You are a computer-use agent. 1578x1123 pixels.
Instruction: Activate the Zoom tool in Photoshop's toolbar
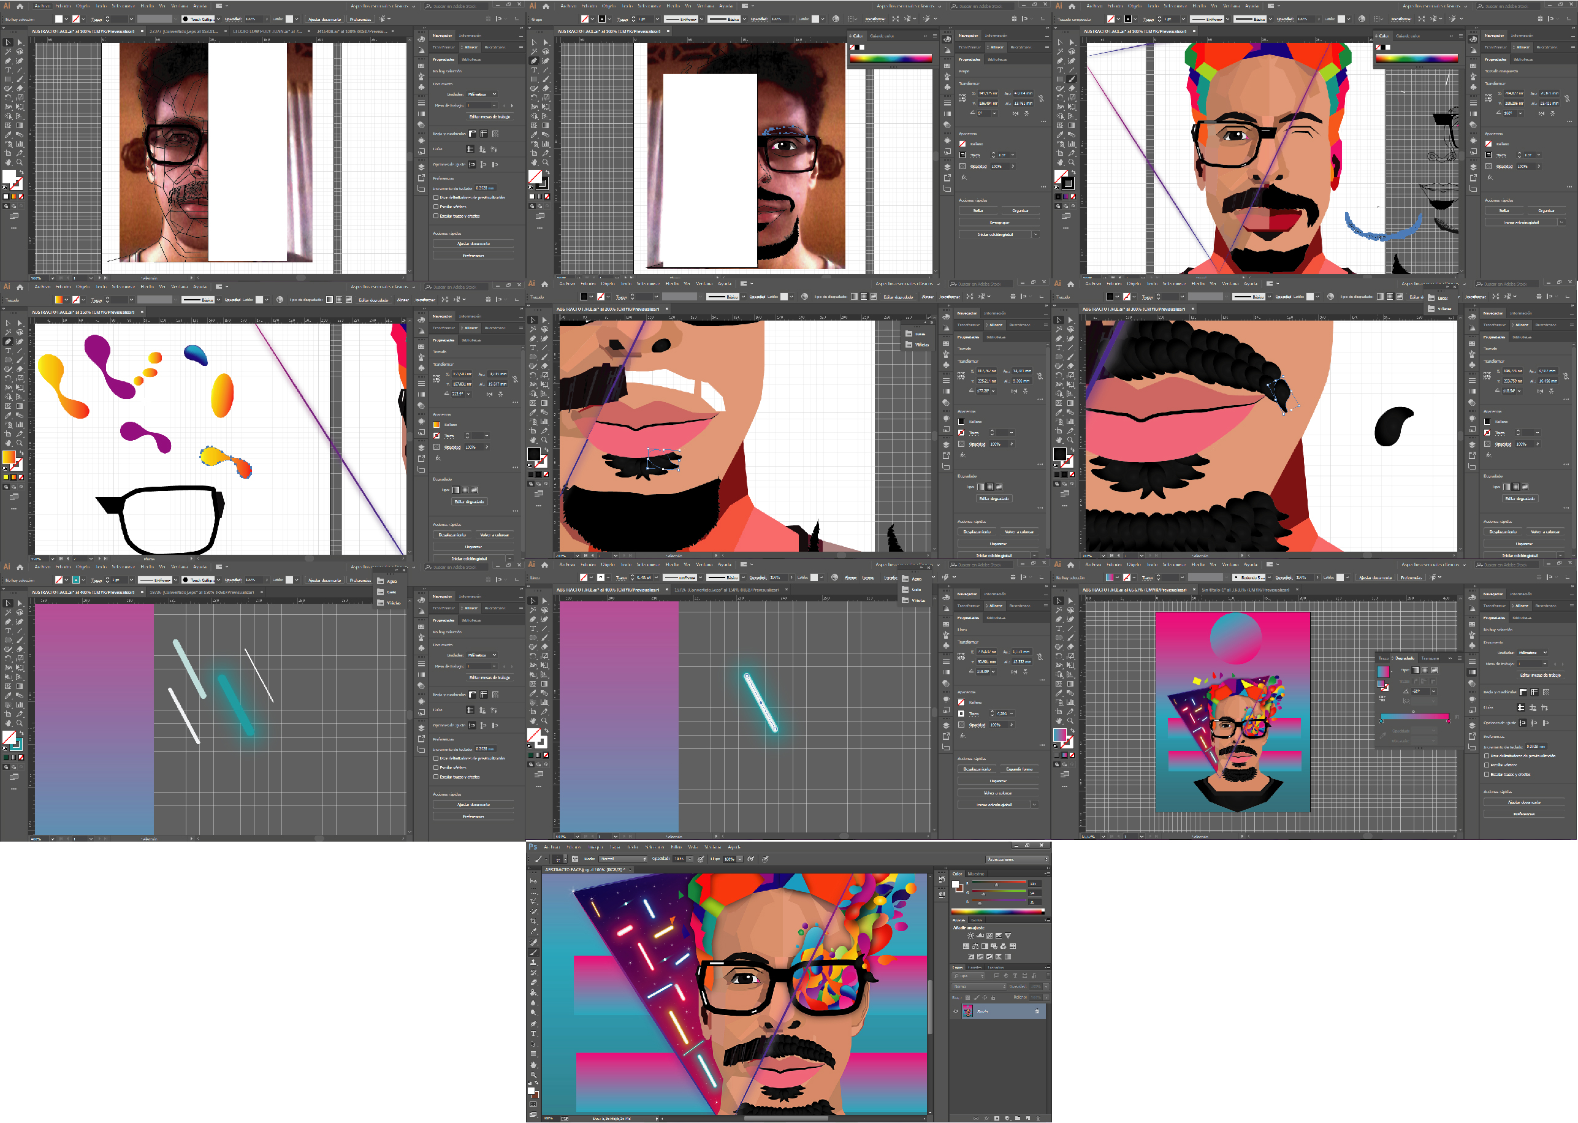[533, 1075]
